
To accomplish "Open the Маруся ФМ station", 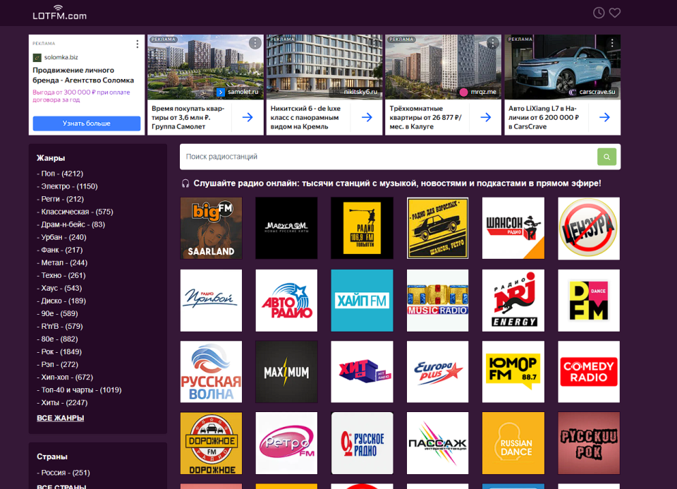I will [286, 229].
